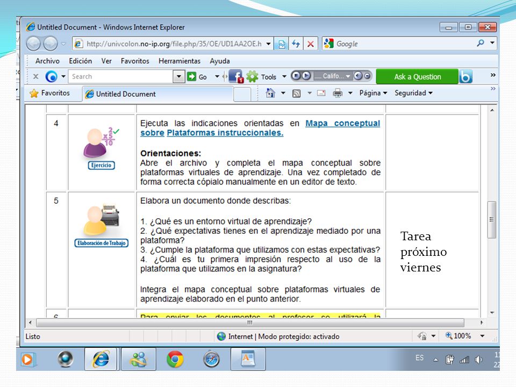Open the zoom level dropdown arrow
This screenshot has width=516, height=387.
483,336
